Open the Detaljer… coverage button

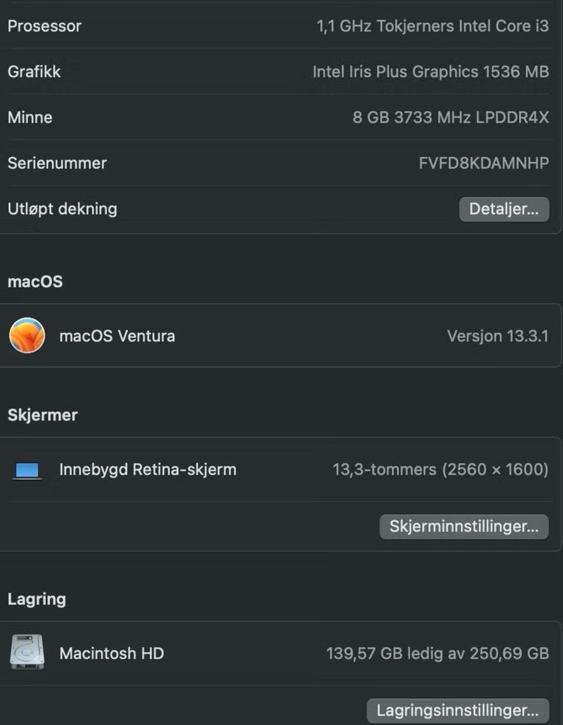click(x=504, y=209)
